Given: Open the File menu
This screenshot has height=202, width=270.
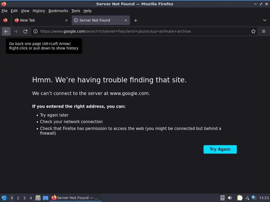Looking at the screenshot, I should point(4,11).
